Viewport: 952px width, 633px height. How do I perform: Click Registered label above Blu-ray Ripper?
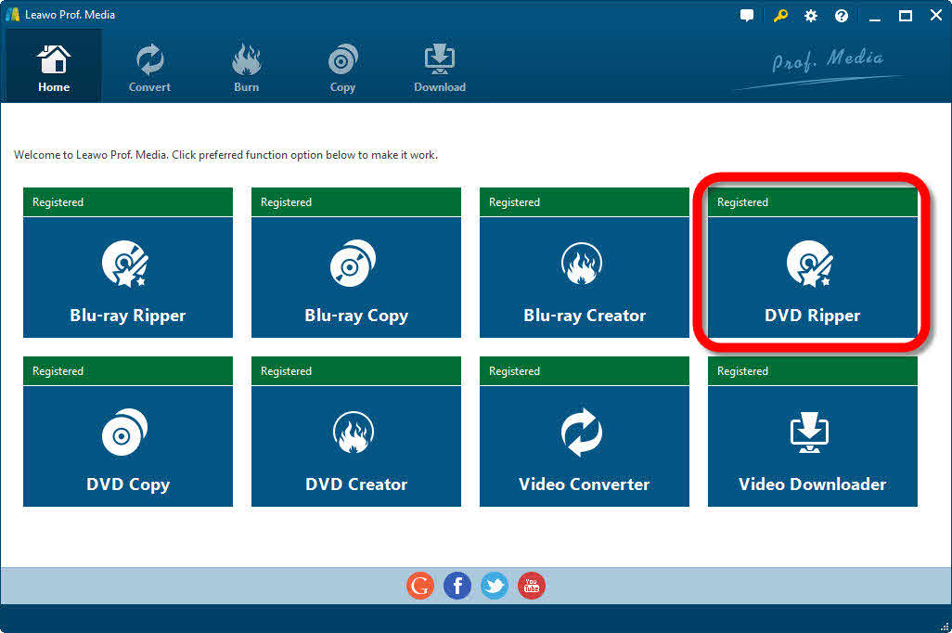pos(58,202)
